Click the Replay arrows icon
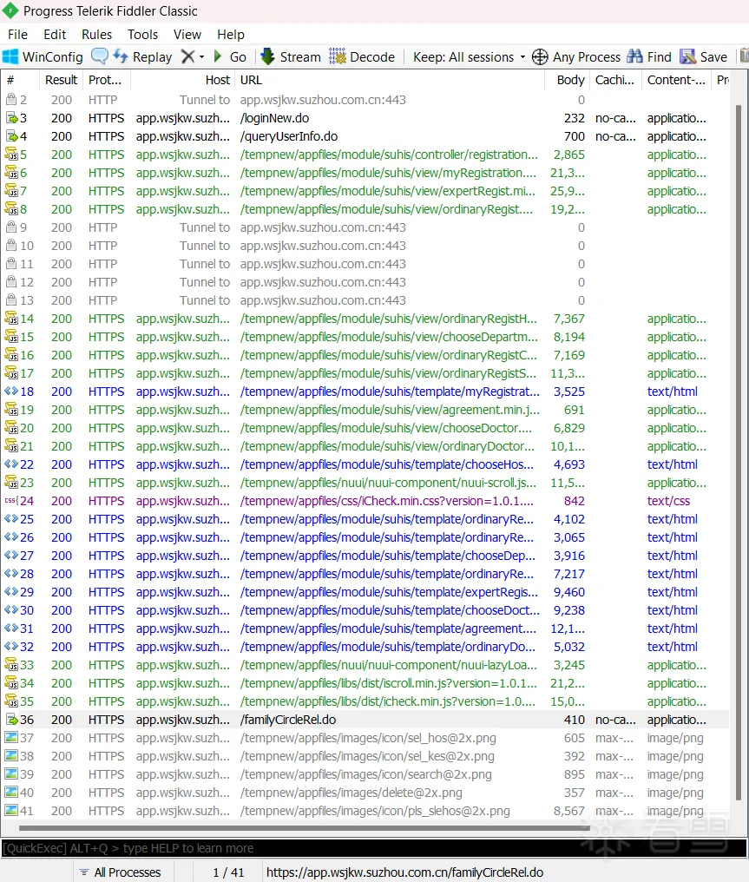 (x=121, y=56)
